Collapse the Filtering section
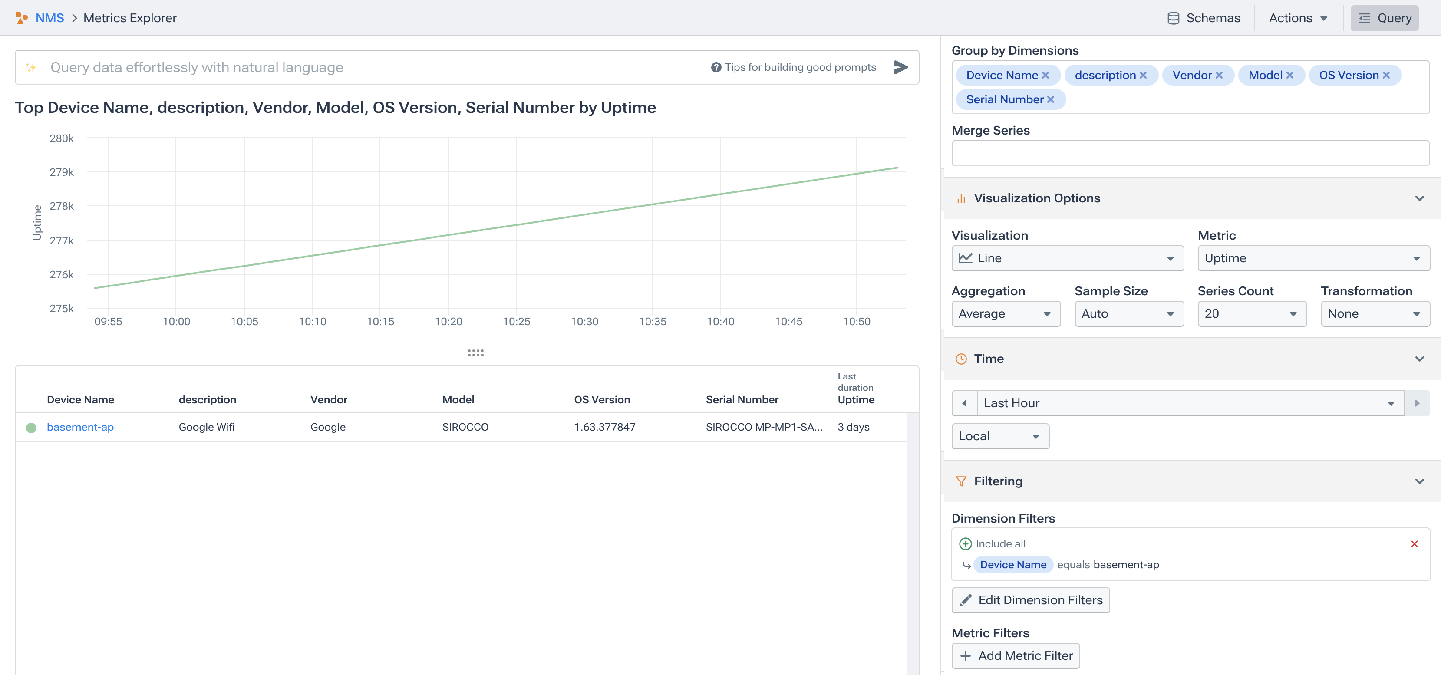This screenshot has height=675, width=1441. coord(1418,481)
